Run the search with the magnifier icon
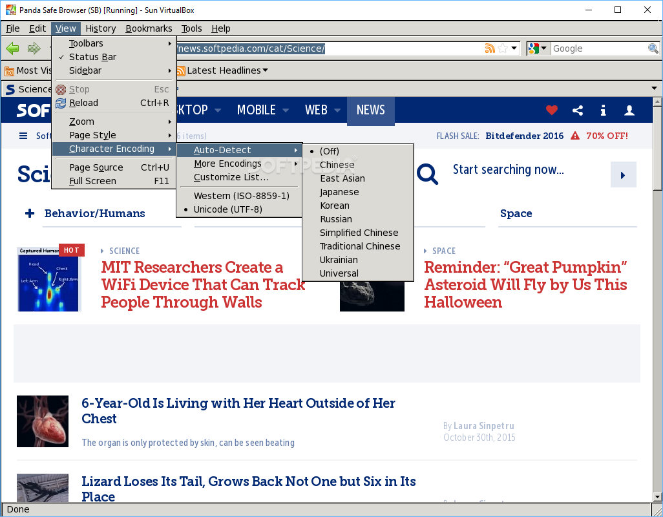This screenshot has height=517, width=663. [x=653, y=48]
